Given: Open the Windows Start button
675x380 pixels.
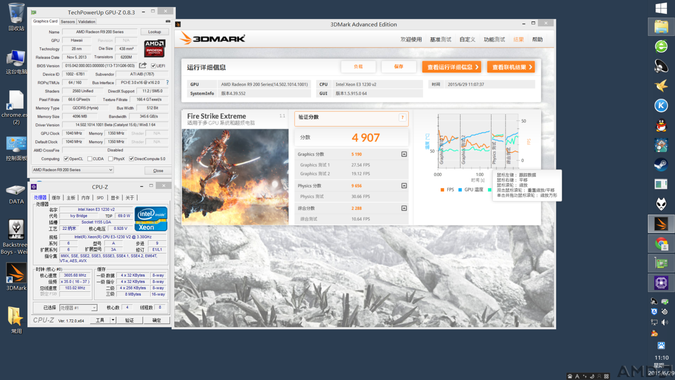Looking at the screenshot, I should click(661, 8).
